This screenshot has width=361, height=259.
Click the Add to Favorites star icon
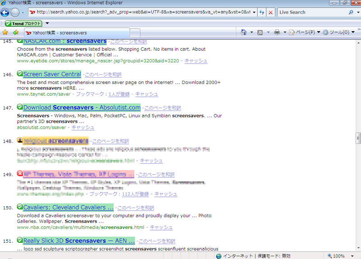click(x=16, y=32)
